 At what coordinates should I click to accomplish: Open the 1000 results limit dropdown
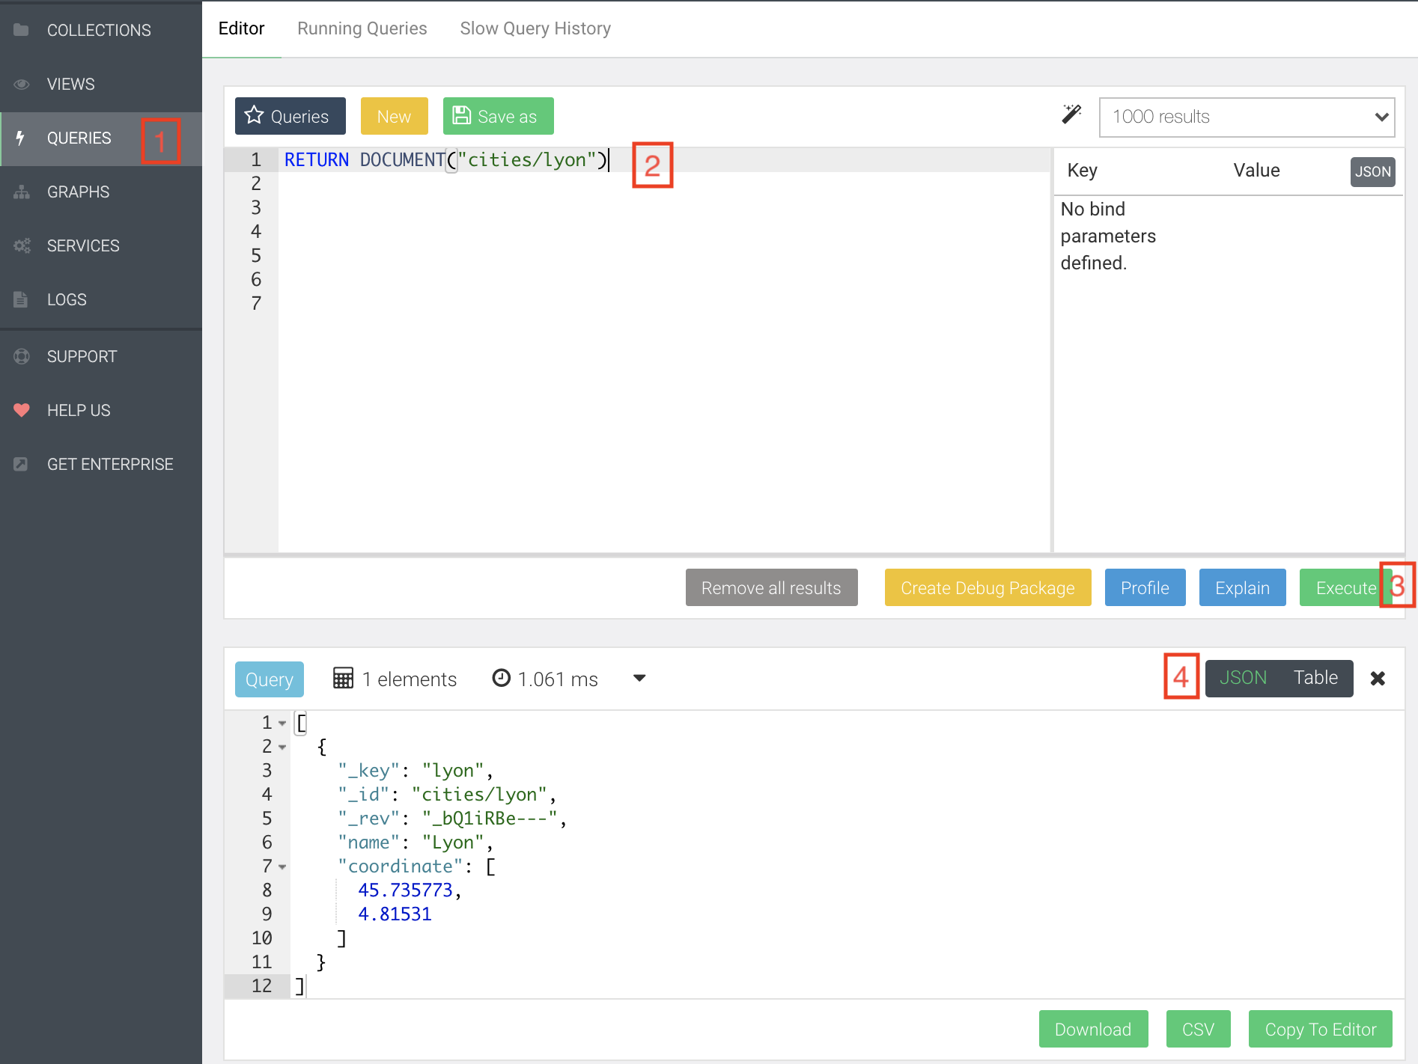pos(1247,117)
